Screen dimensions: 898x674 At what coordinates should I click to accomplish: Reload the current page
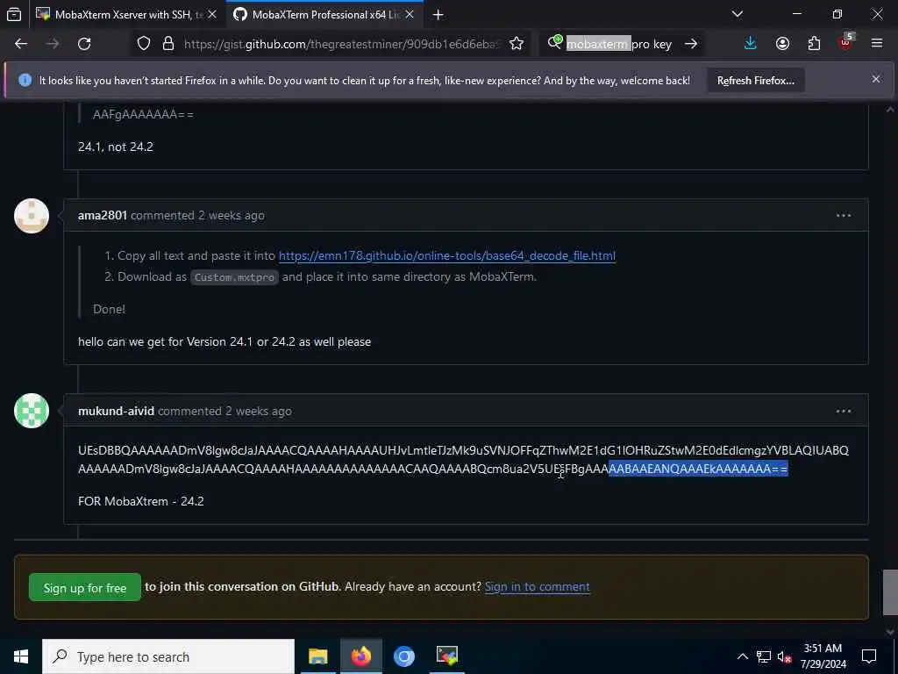point(84,44)
